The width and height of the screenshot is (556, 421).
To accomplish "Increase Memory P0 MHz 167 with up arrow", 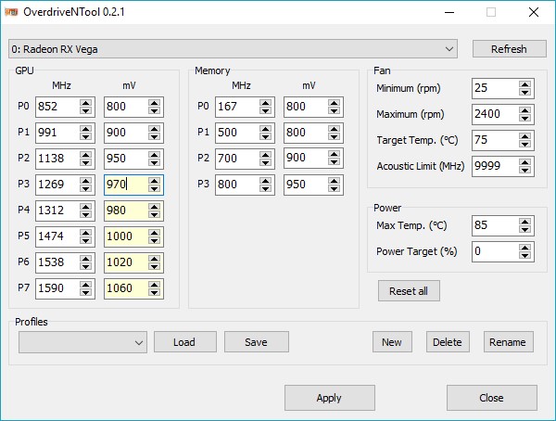I will tap(265, 103).
